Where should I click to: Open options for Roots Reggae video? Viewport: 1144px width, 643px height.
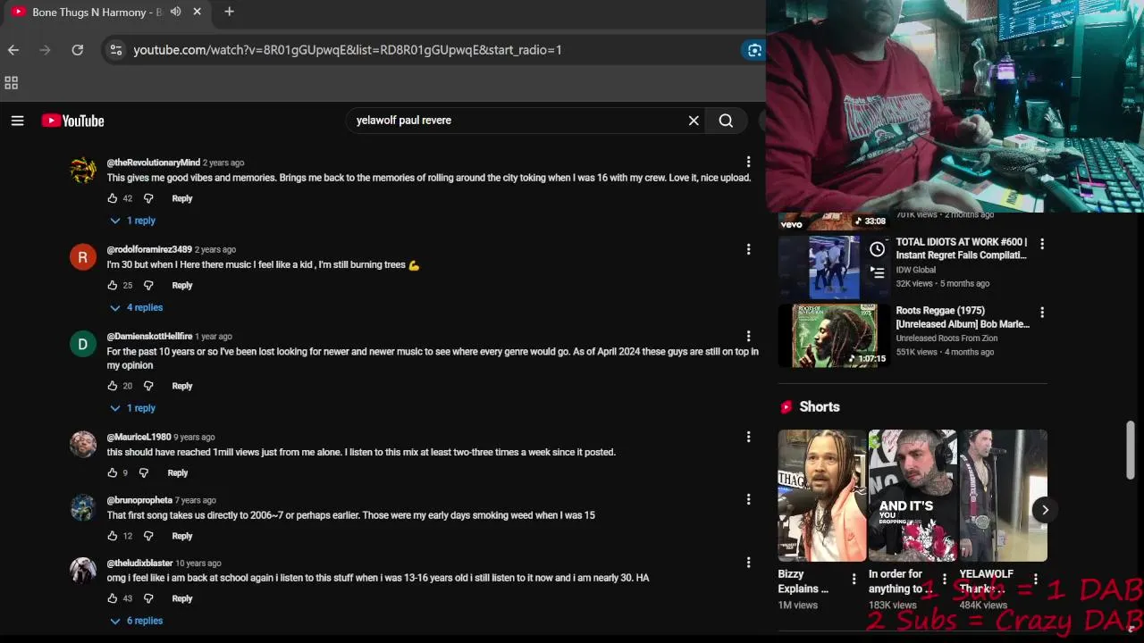pyautogui.click(x=1041, y=312)
